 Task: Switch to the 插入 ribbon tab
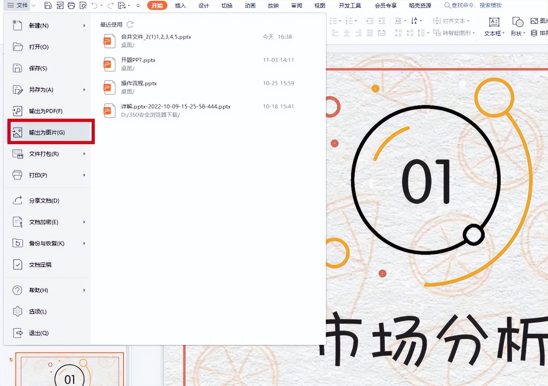click(x=180, y=5)
